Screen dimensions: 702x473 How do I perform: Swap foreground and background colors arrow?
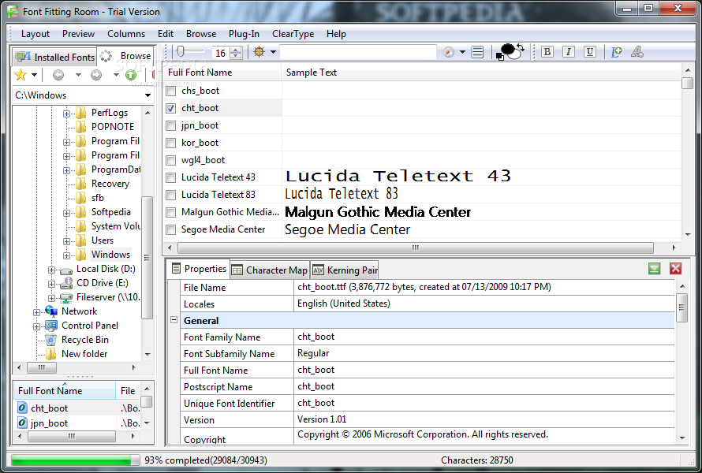[x=521, y=47]
